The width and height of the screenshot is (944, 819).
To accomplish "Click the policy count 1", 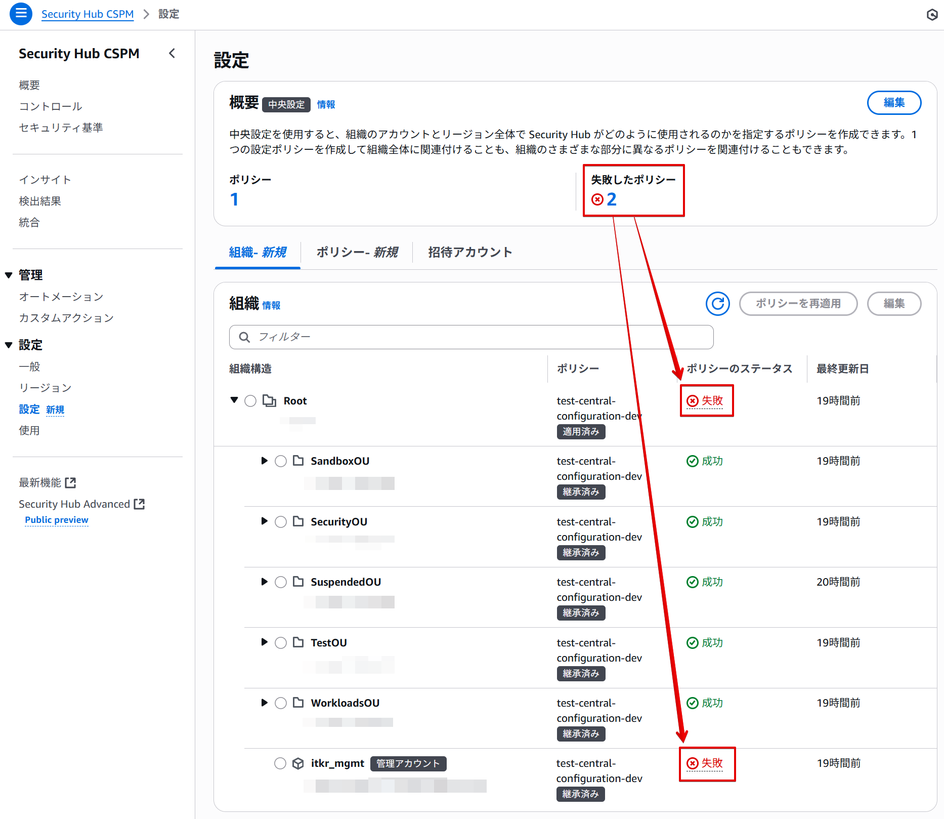I will (x=234, y=199).
